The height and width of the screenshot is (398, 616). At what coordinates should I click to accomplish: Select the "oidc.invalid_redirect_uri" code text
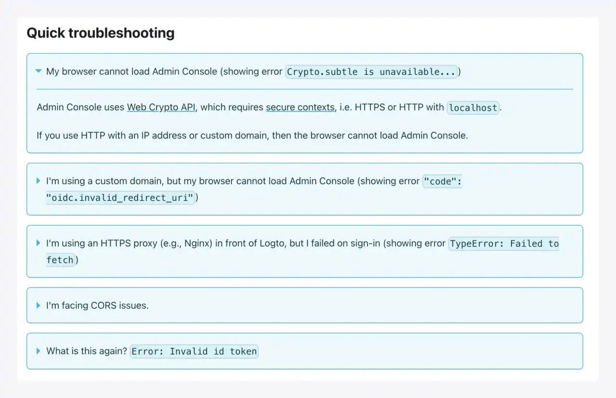[x=120, y=198]
